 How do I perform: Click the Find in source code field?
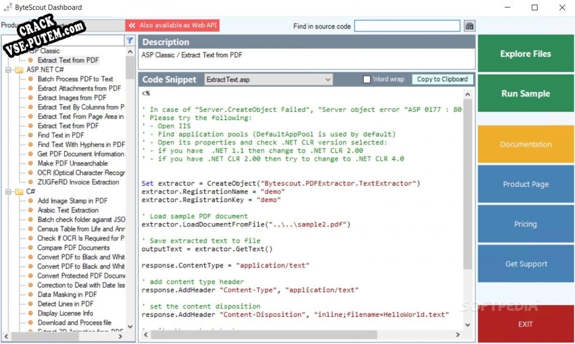point(407,26)
